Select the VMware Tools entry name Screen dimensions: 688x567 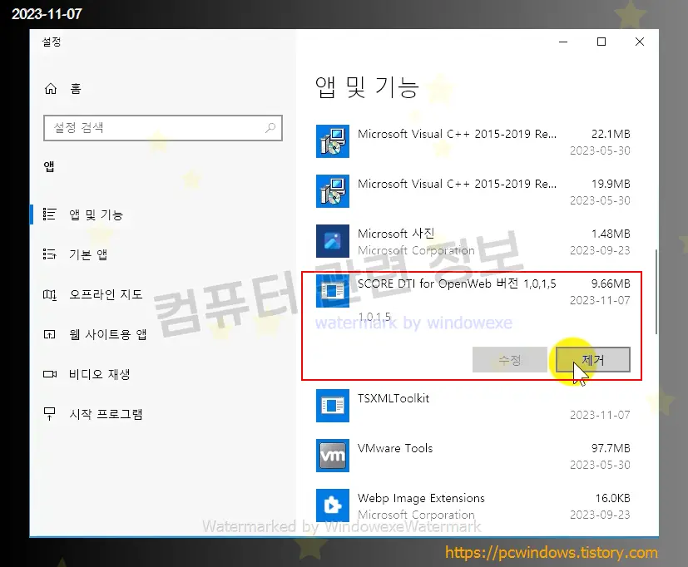click(x=395, y=448)
